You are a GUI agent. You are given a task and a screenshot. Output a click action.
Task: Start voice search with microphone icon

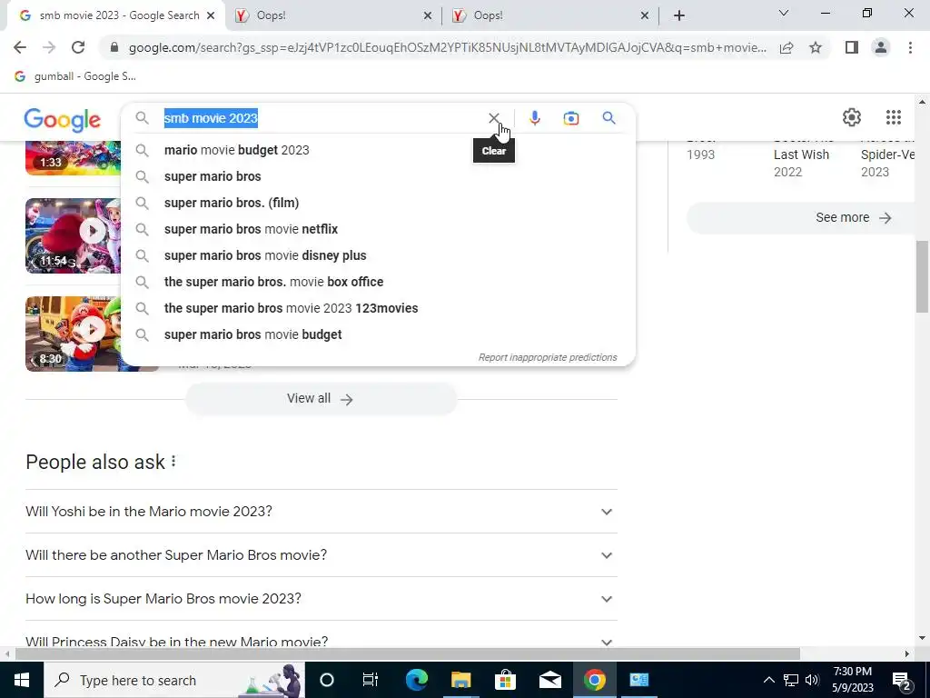click(534, 118)
